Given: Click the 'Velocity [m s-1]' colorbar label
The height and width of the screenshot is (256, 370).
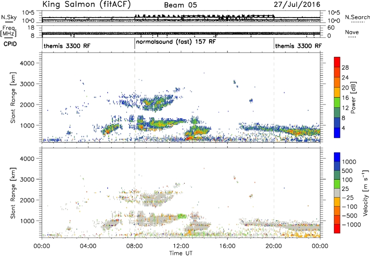Looking at the screenshot, I should coord(365,193).
